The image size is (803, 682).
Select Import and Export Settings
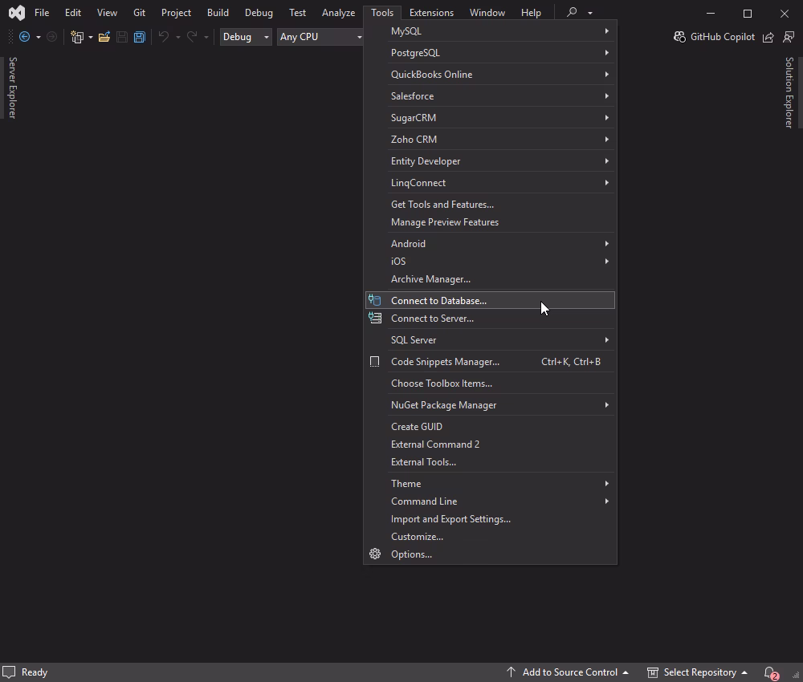(491, 519)
